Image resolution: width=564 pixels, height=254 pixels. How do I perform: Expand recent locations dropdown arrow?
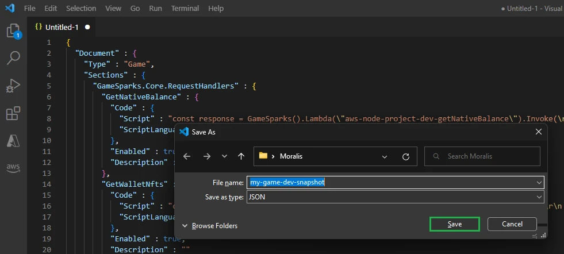tap(224, 156)
